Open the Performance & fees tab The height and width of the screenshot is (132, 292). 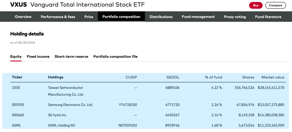(x=58, y=17)
